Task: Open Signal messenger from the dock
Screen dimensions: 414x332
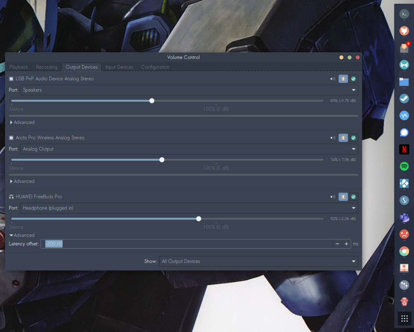Action: [404, 133]
